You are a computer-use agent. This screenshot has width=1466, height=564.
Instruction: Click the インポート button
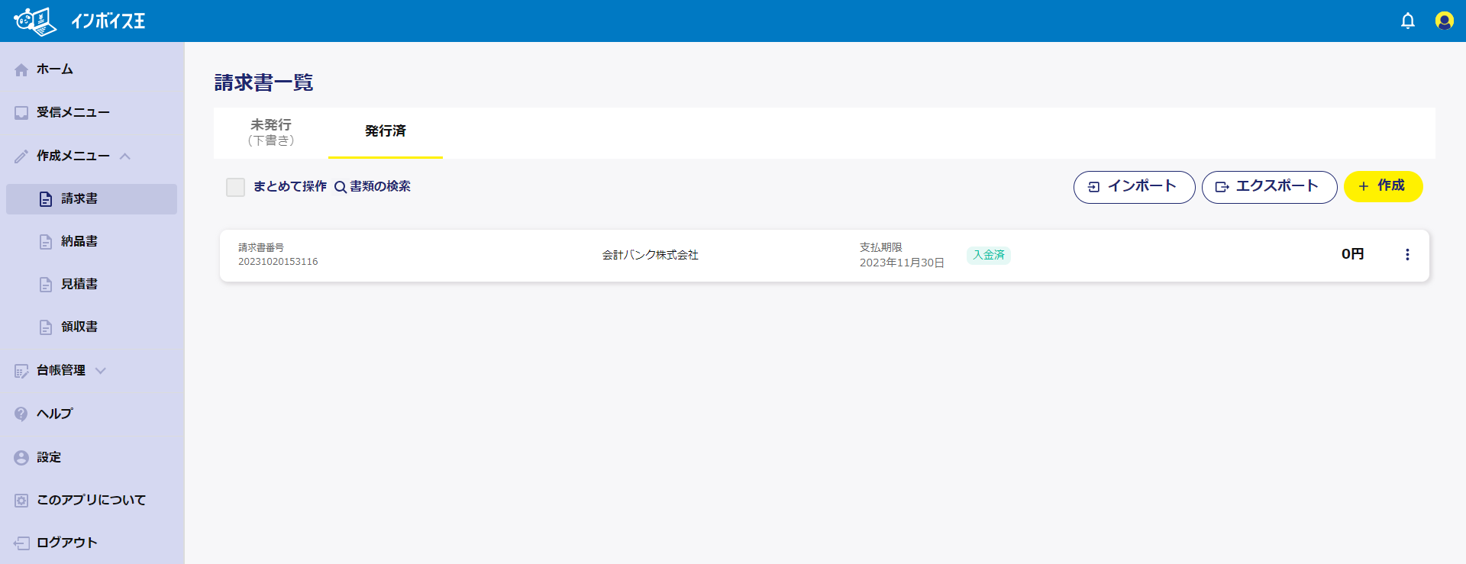point(1134,187)
